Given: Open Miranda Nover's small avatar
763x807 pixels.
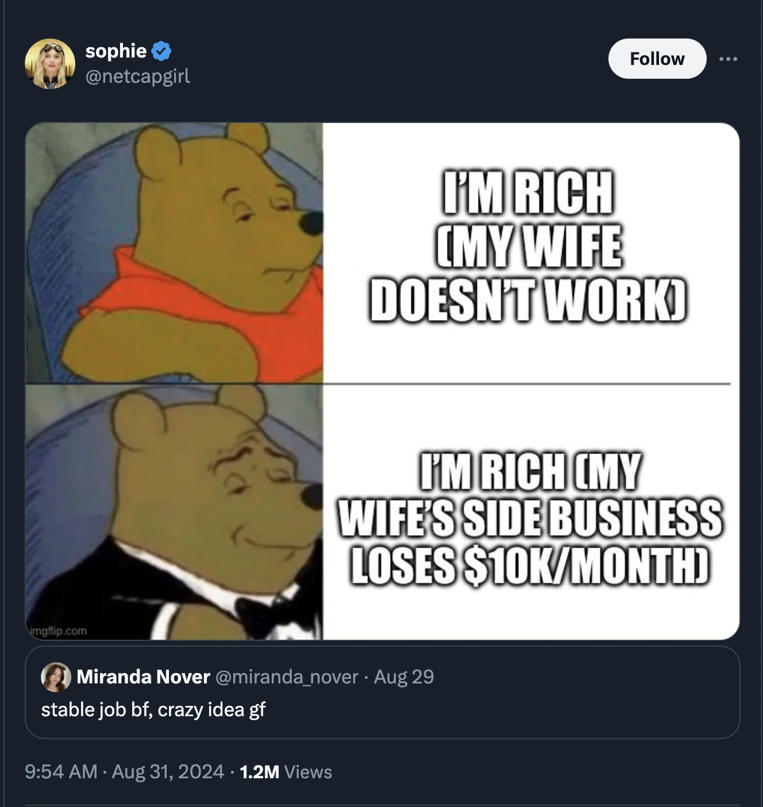Looking at the screenshot, I should (56, 677).
